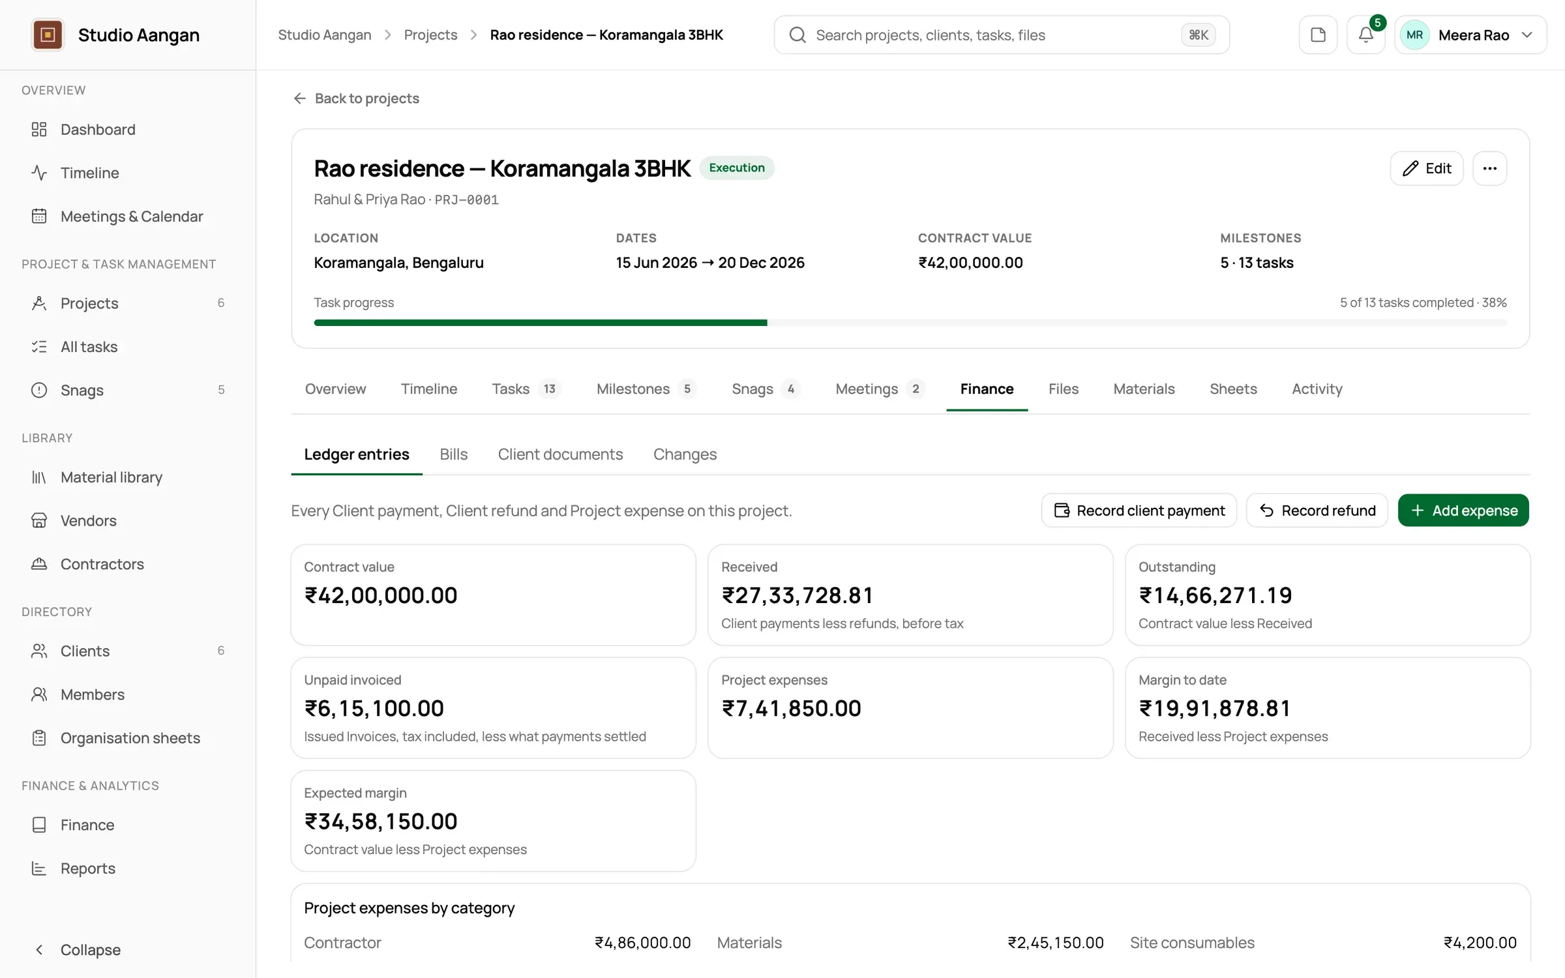Screen dimensions: 1565x978
Task: Open Projects in the sidebar
Action: pyautogui.click(x=128, y=303)
